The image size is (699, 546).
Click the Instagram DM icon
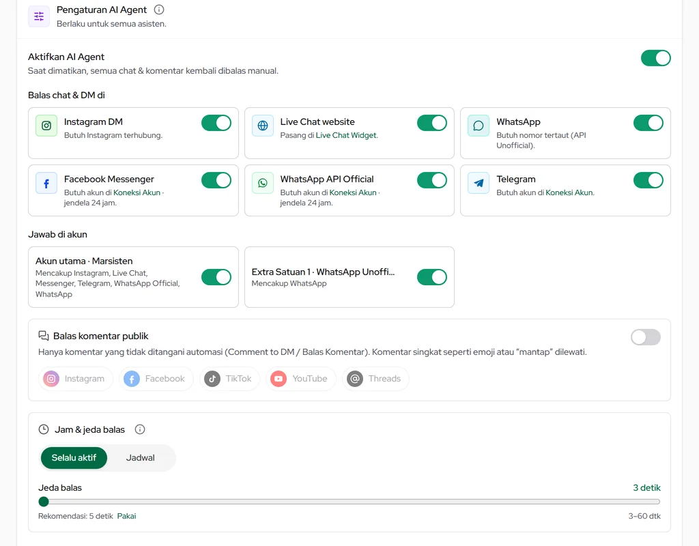click(46, 126)
